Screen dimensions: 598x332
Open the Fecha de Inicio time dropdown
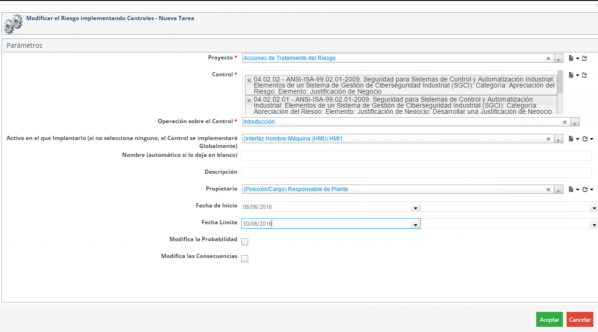click(x=594, y=207)
